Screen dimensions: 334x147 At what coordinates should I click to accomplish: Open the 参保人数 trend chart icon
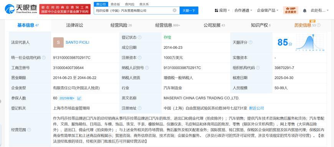79,98
